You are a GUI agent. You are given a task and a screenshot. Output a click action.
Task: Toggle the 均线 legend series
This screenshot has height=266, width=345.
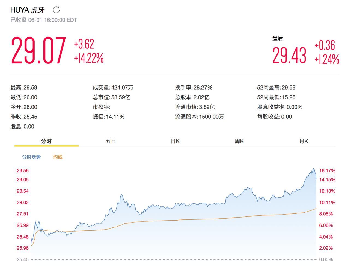(58, 157)
